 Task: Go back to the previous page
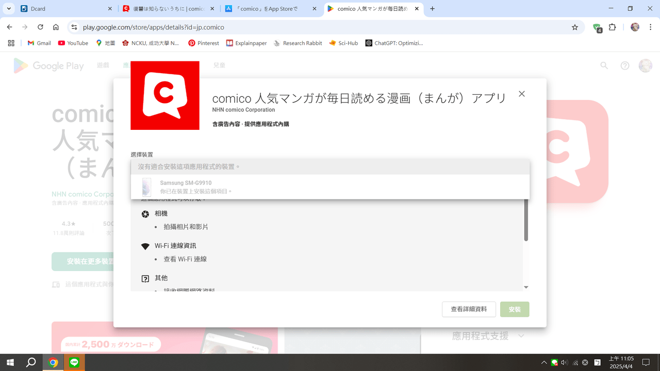click(9, 27)
